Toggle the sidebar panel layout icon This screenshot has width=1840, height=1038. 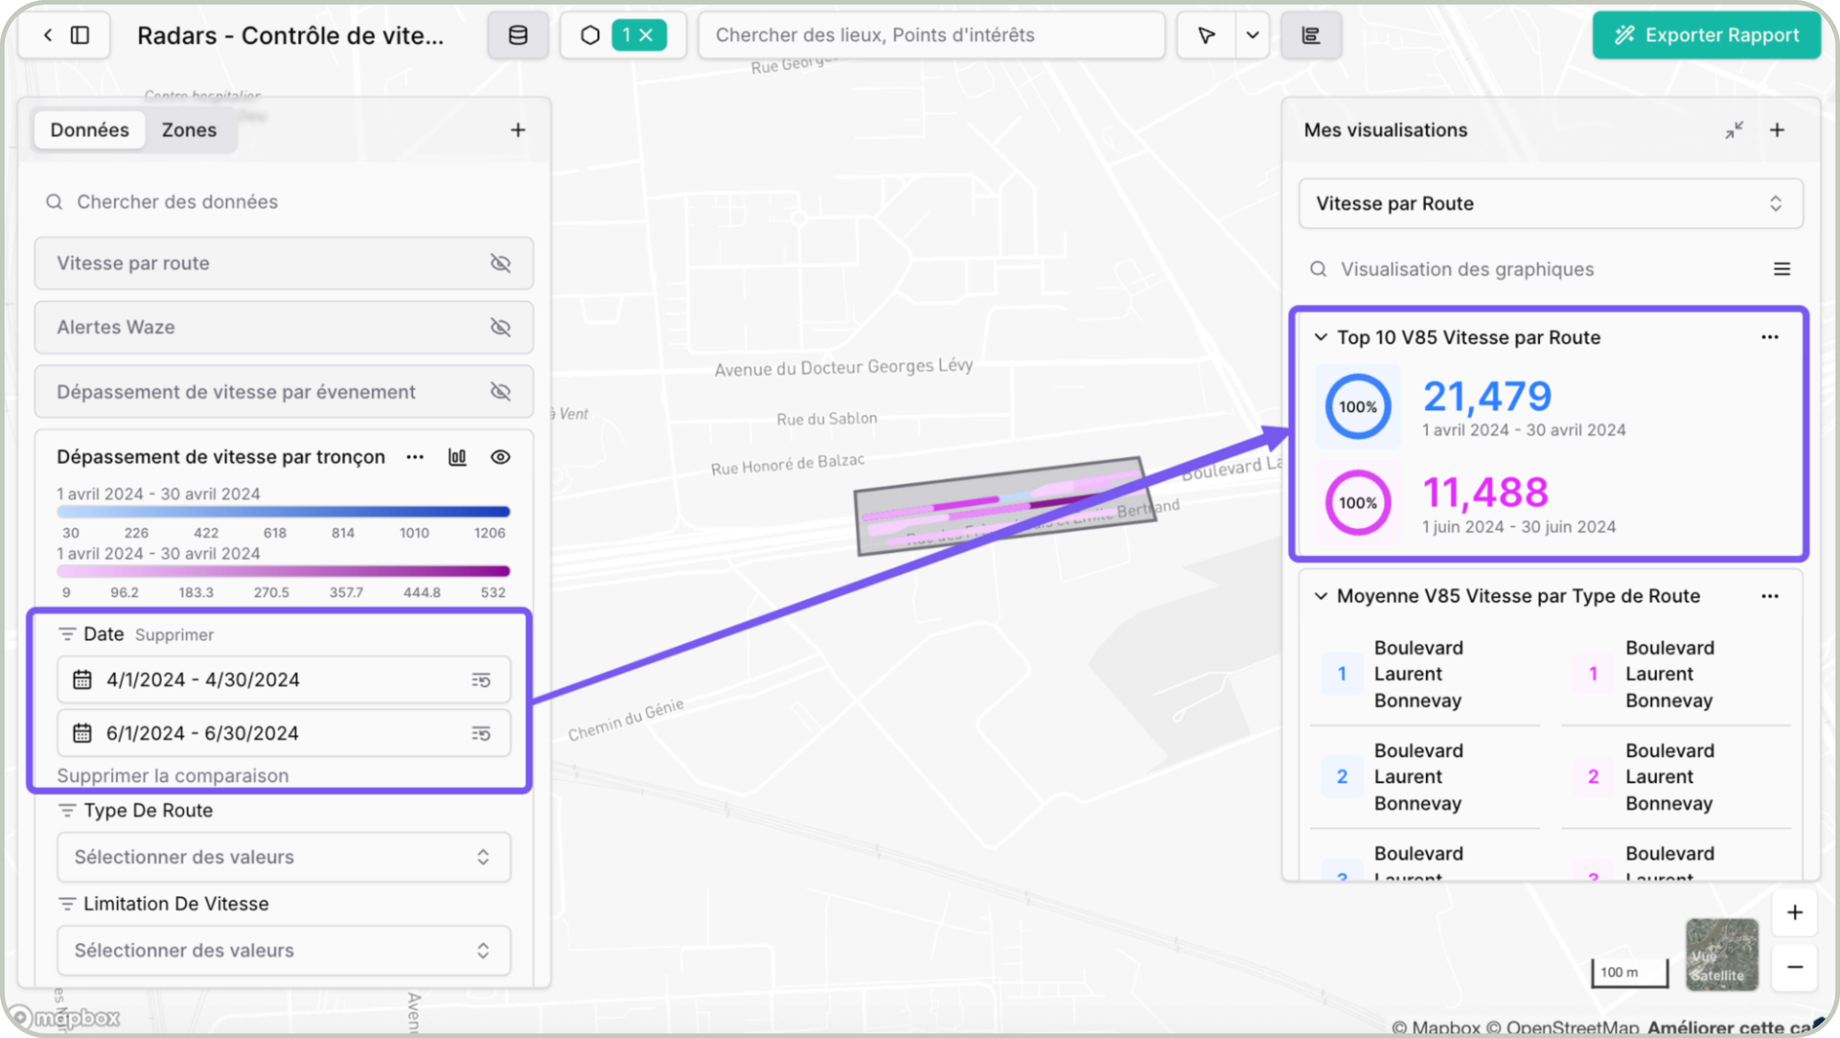click(x=80, y=35)
